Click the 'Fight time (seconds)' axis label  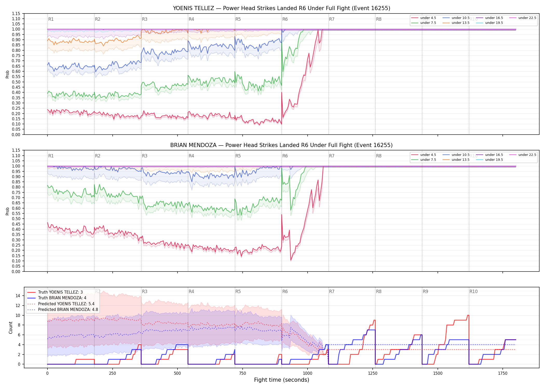coord(282,380)
